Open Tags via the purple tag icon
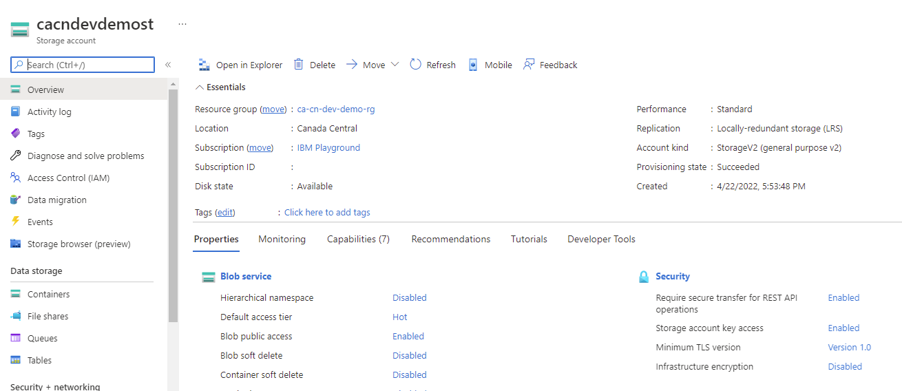The image size is (902, 391). (x=16, y=134)
